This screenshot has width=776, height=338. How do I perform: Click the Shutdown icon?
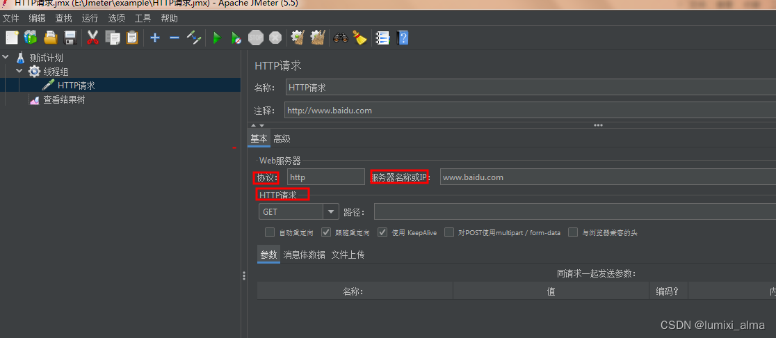click(275, 38)
